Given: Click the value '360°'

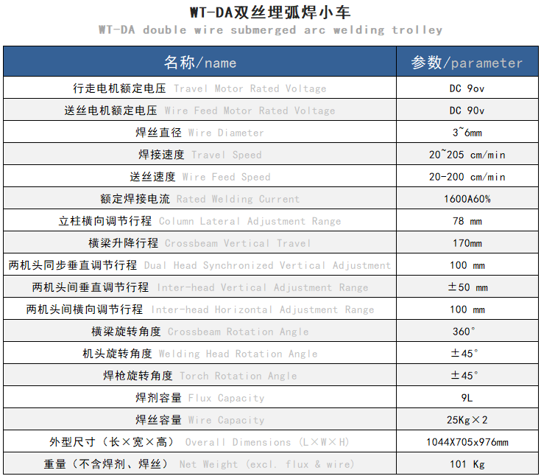Looking at the screenshot, I should coord(464,332).
